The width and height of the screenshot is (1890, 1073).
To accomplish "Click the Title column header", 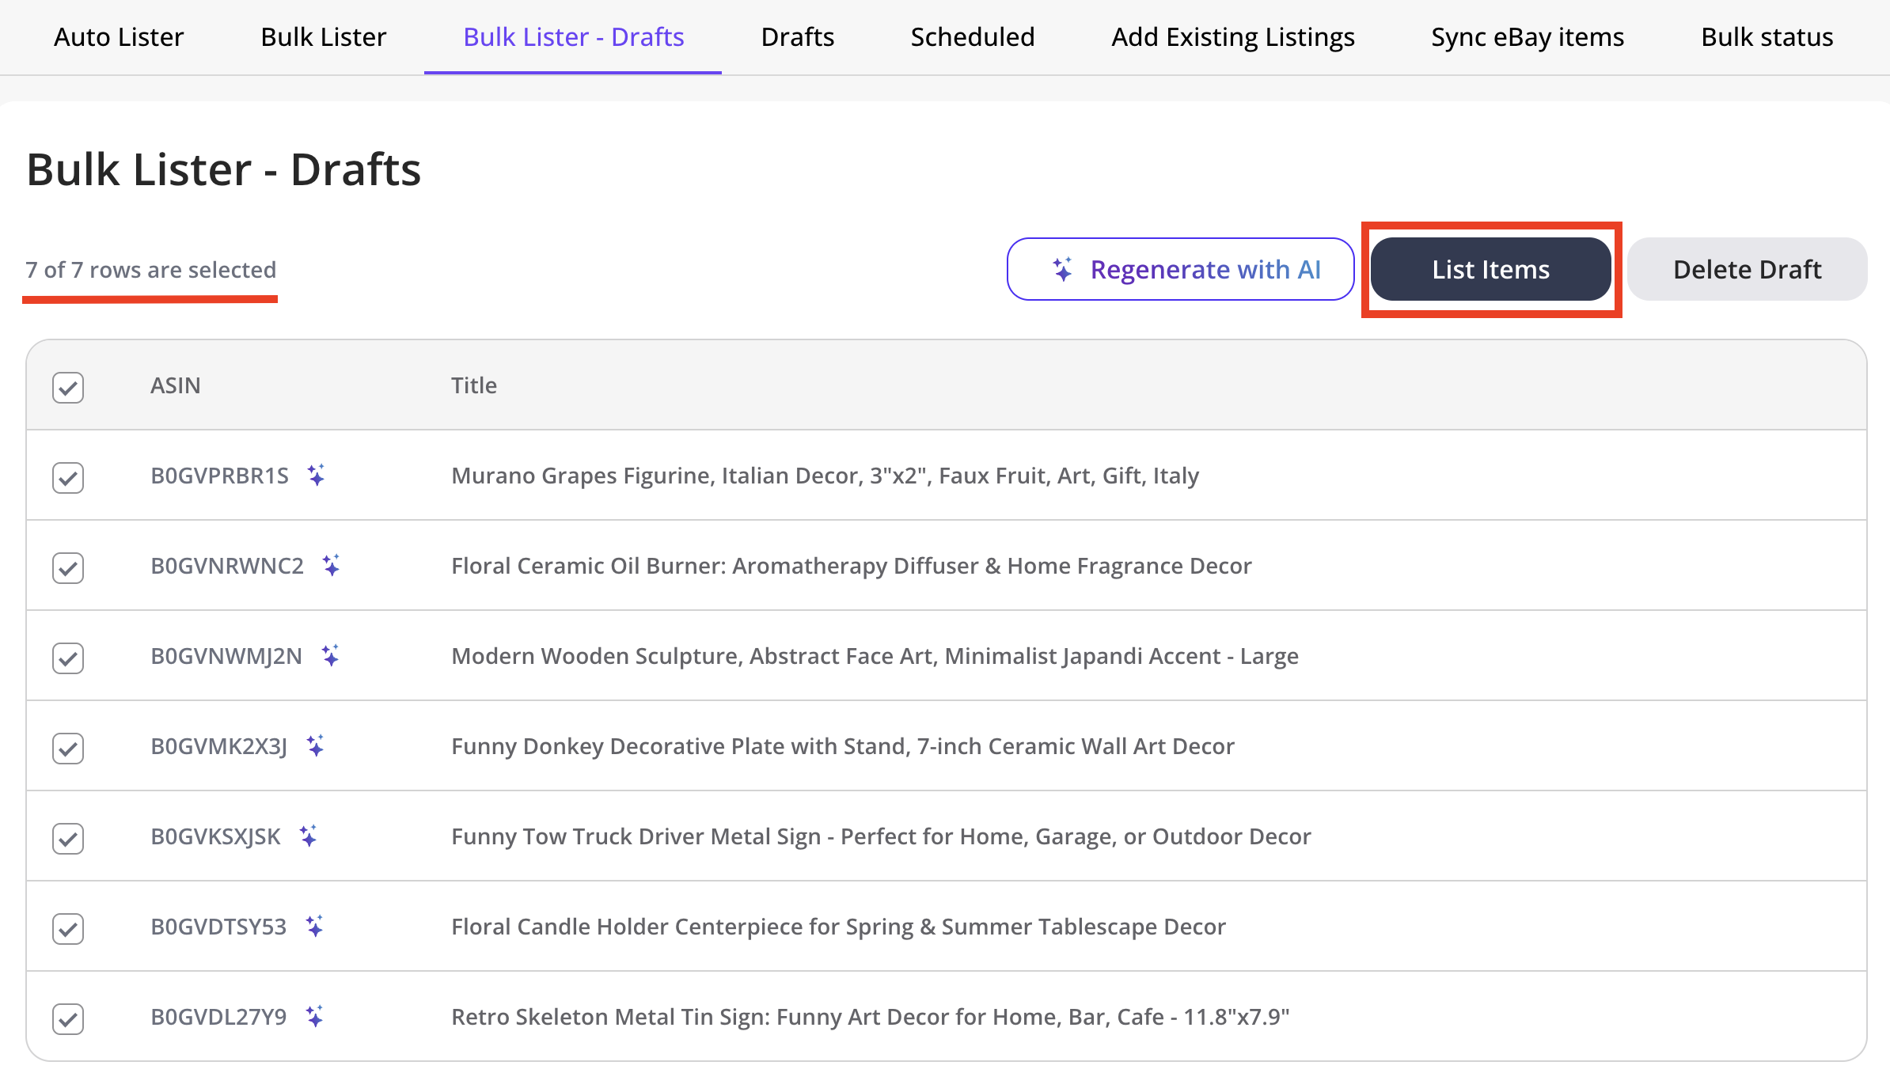I will (x=473, y=385).
